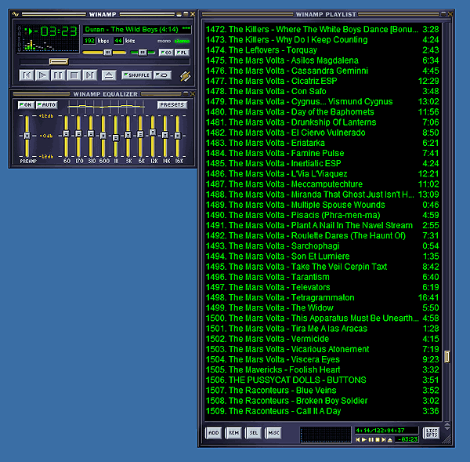Click the 1K equalizer band slider
The width and height of the screenshot is (470, 462).
tap(116, 136)
